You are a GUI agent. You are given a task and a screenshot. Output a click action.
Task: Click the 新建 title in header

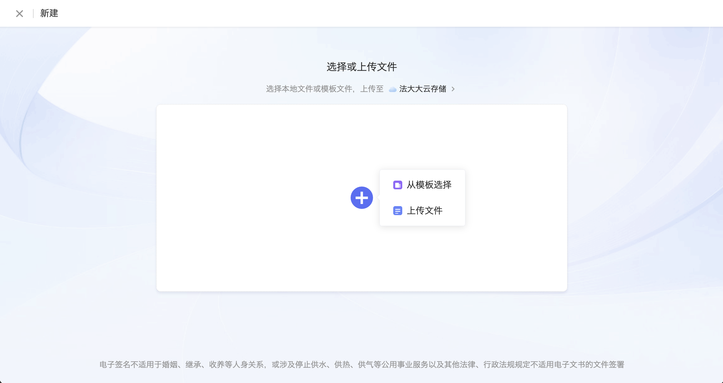point(49,13)
